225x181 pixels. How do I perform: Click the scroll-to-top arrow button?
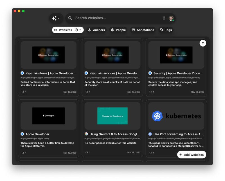tap(203, 43)
